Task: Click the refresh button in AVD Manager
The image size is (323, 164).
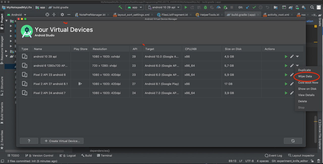Action: (x=293, y=141)
